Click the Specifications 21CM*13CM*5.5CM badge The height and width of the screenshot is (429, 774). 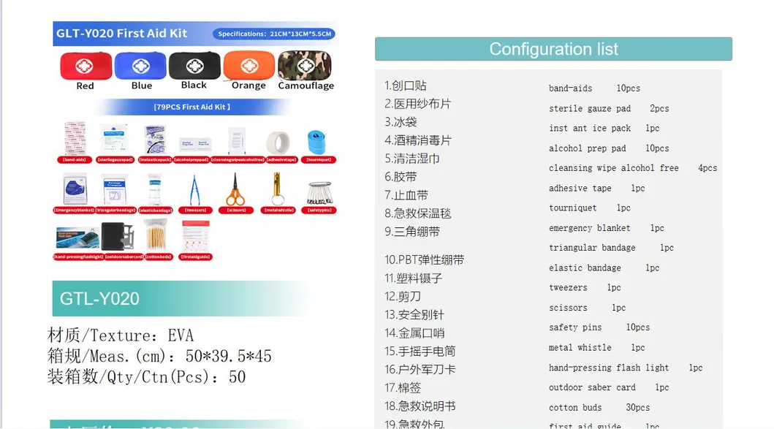click(273, 34)
